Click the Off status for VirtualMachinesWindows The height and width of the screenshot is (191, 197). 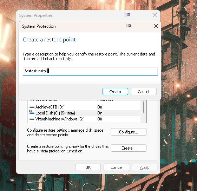tap(100, 119)
